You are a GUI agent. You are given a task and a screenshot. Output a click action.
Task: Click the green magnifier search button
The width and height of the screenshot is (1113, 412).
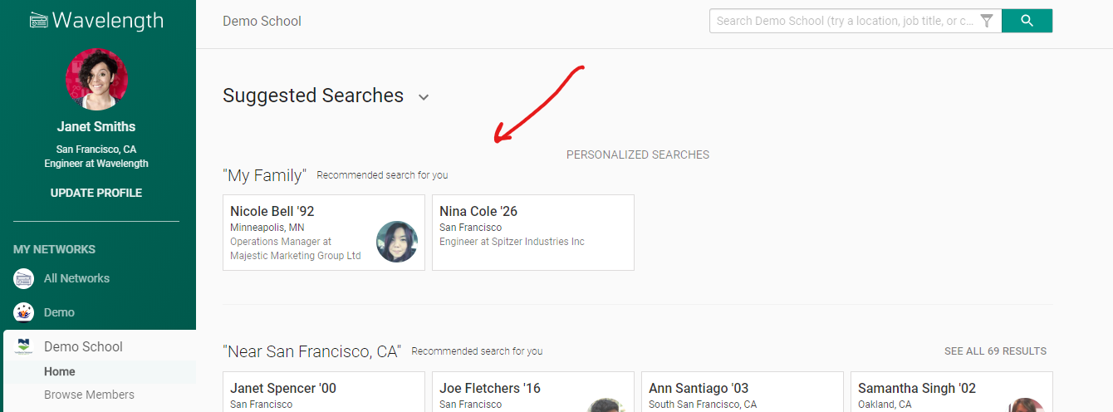point(1027,21)
